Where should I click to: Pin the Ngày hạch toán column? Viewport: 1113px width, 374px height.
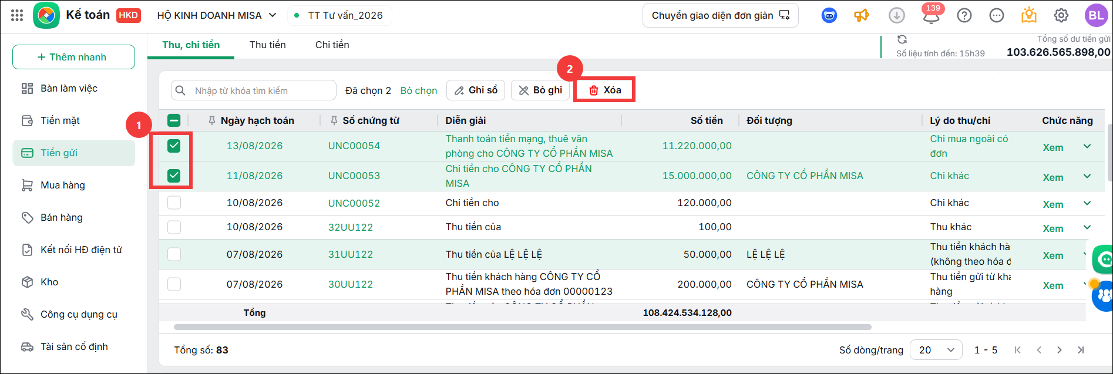pyautogui.click(x=212, y=120)
